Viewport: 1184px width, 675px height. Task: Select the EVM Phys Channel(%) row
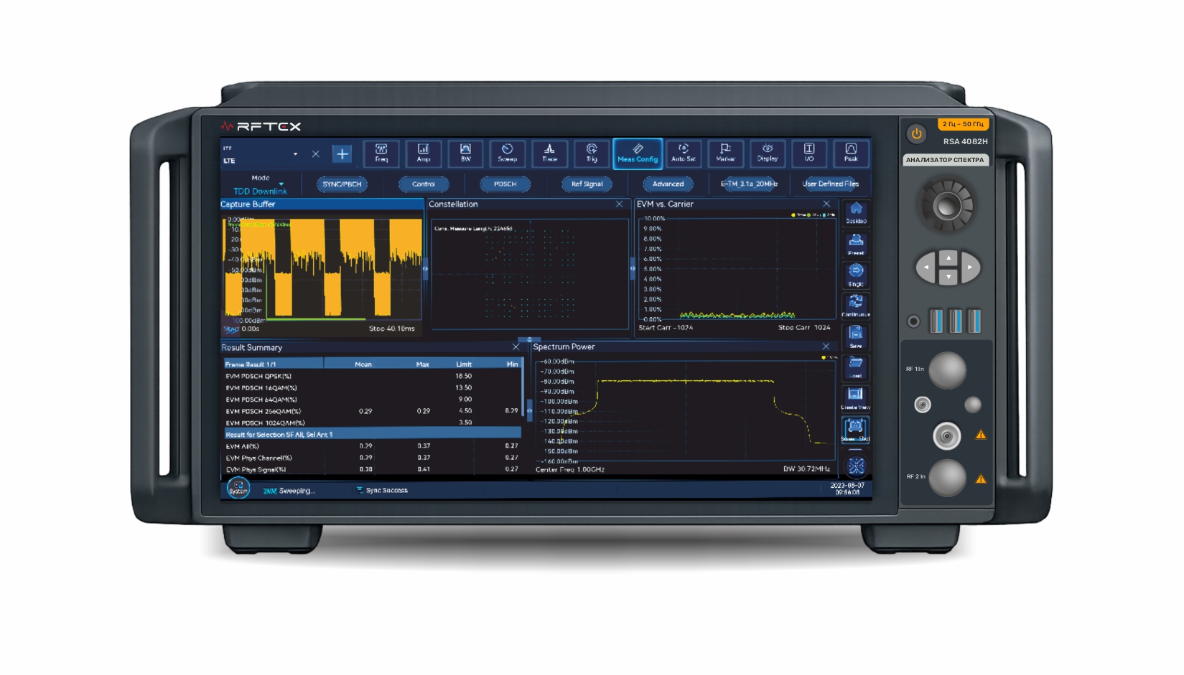[372, 458]
